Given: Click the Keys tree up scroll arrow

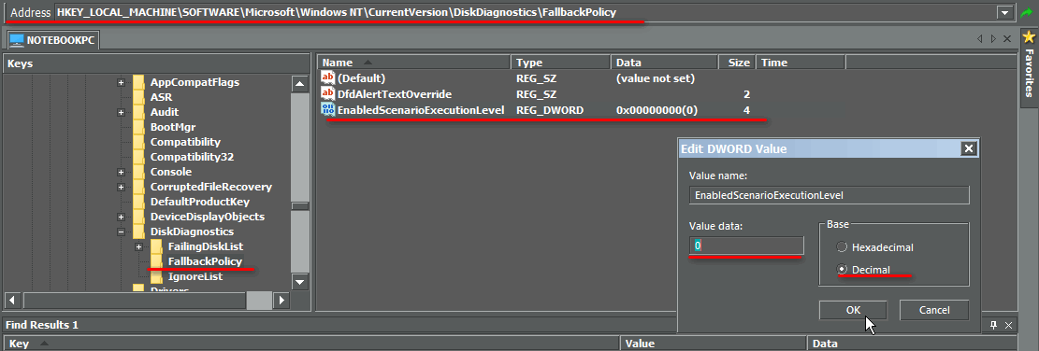Looking at the screenshot, I should click(x=300, y=84).
